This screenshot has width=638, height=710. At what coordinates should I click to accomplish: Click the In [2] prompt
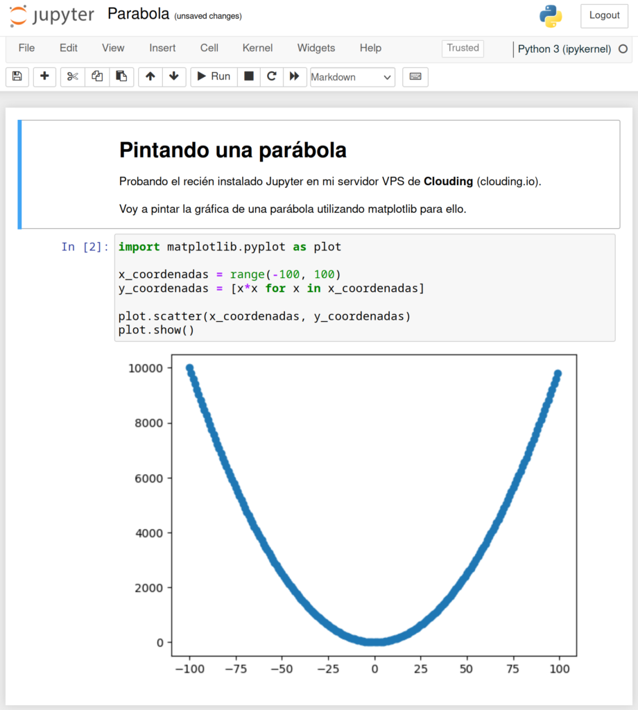[x=85, y=247]
